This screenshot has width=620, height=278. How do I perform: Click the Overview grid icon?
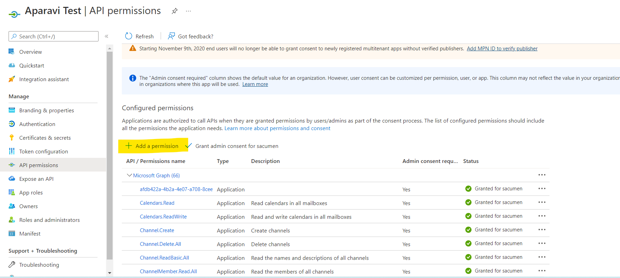[x=12, y=51]
